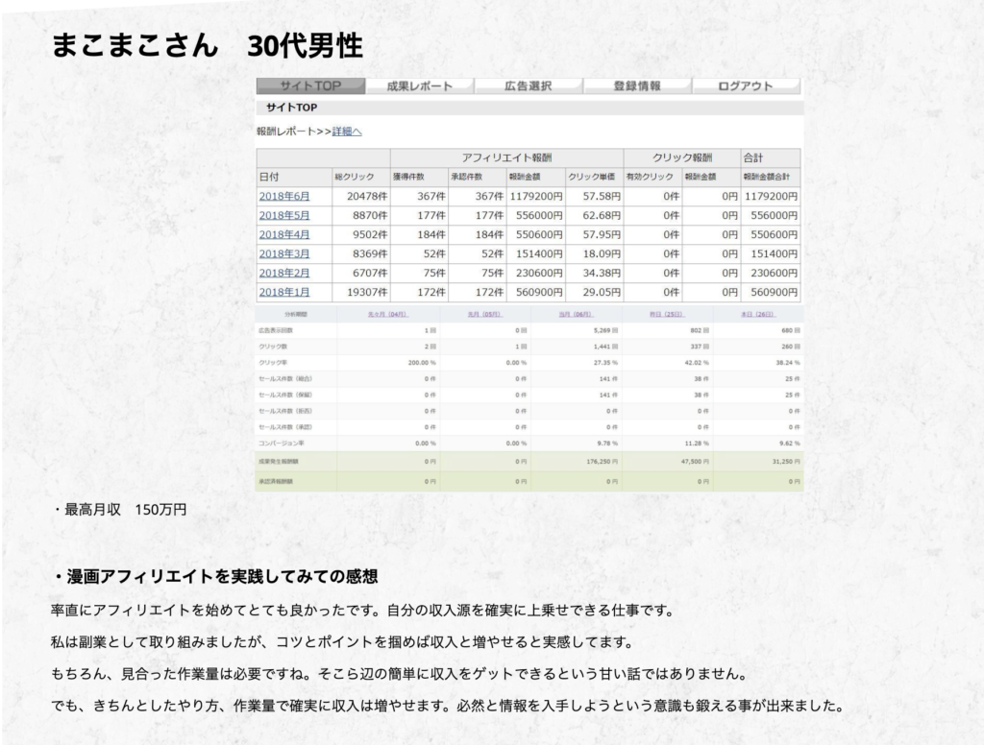Click the コンバージョン率 row label
Screen dimensions: 984x745
(x=282, y=444)
